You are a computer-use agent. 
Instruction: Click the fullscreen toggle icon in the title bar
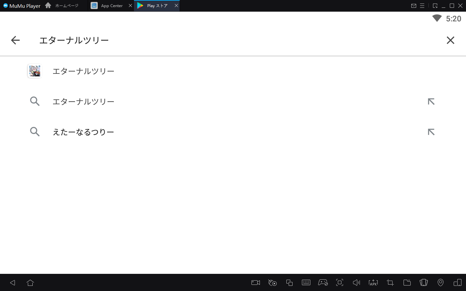(x=435, y=6)
